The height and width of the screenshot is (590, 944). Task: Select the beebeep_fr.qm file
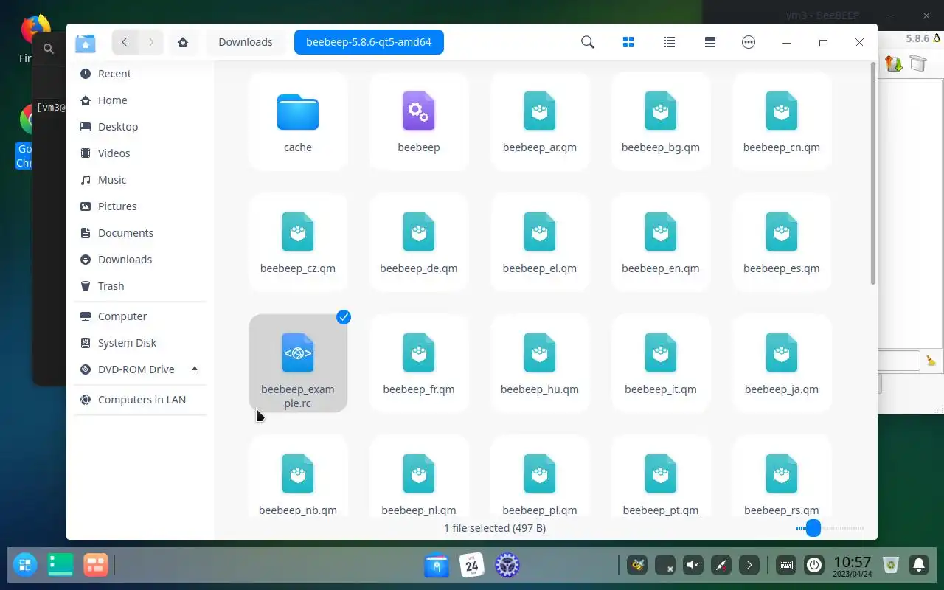(419, 364)
